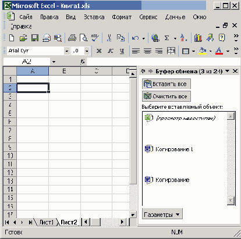241x239 pixels.
Task: Print the sheet using printer icon
Action: pos(72,38)
